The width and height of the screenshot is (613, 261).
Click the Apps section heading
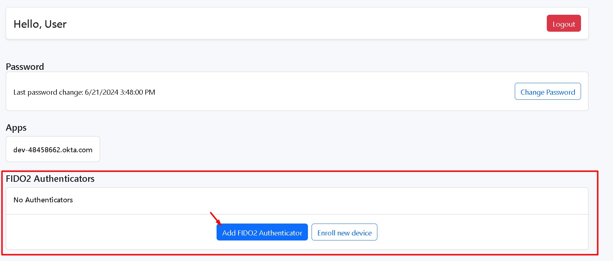16,128
